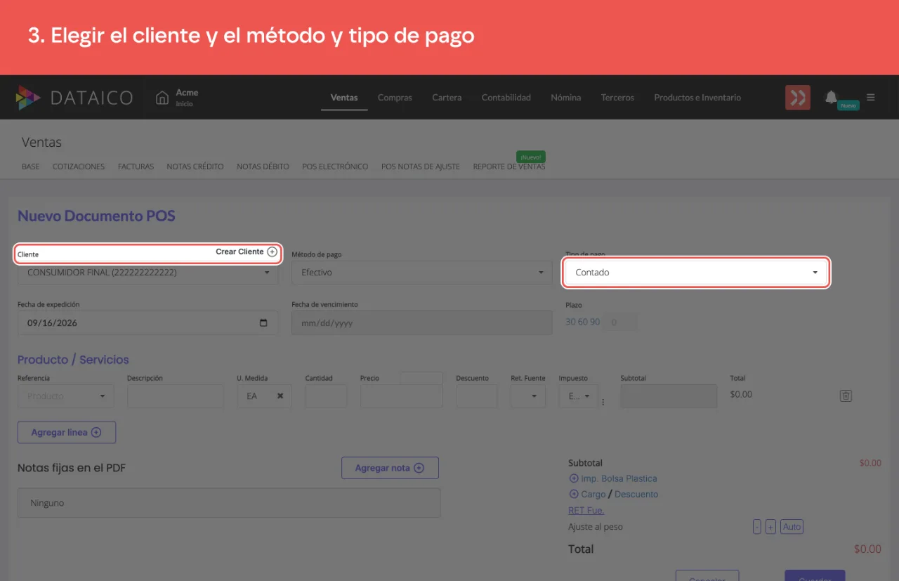The image size is (899, 581).
Task: Click the Descripción input field
Action: (176, 396)
